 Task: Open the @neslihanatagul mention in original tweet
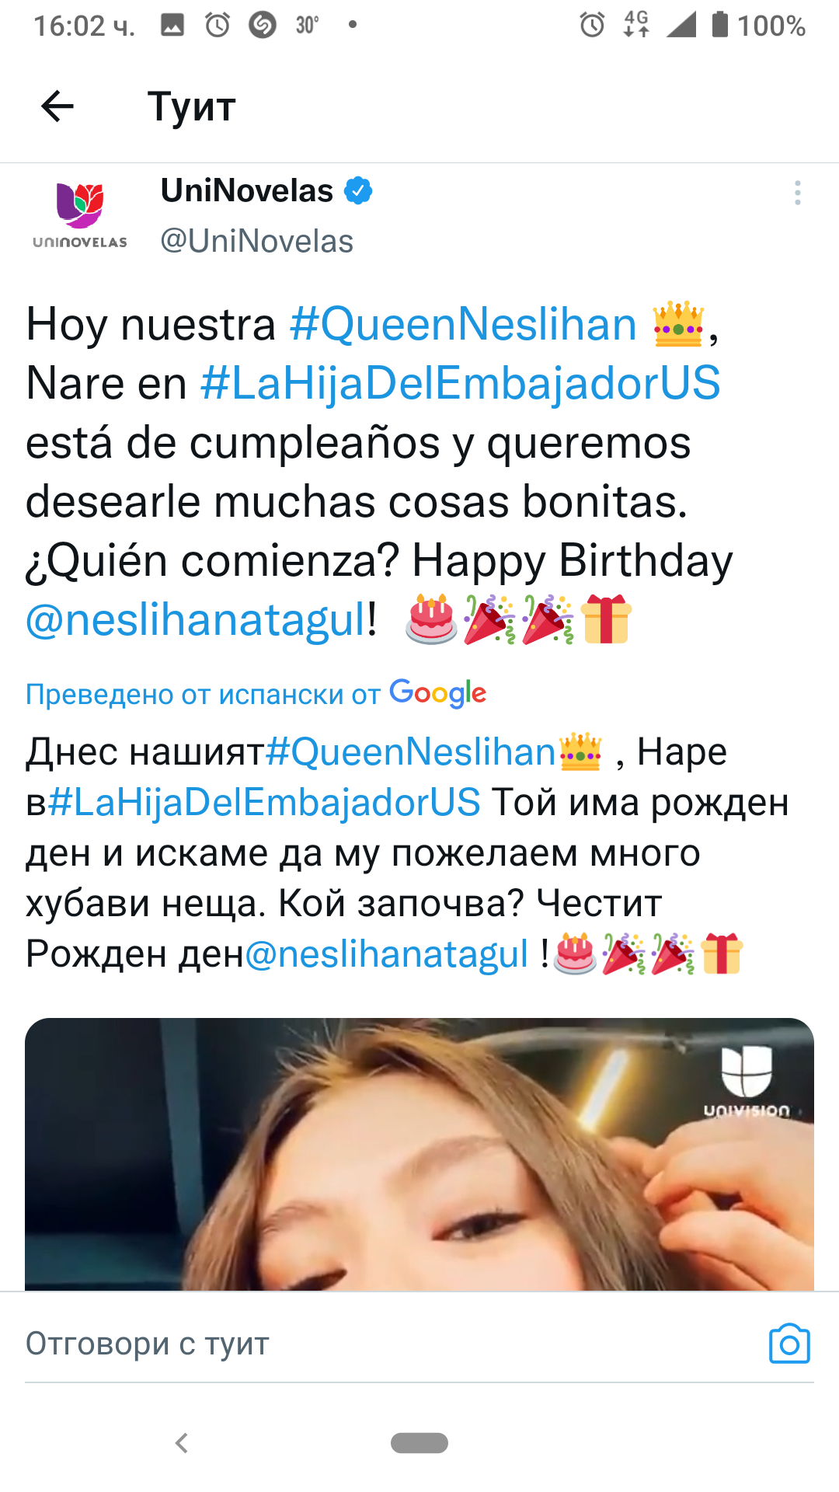pos(196,620)
